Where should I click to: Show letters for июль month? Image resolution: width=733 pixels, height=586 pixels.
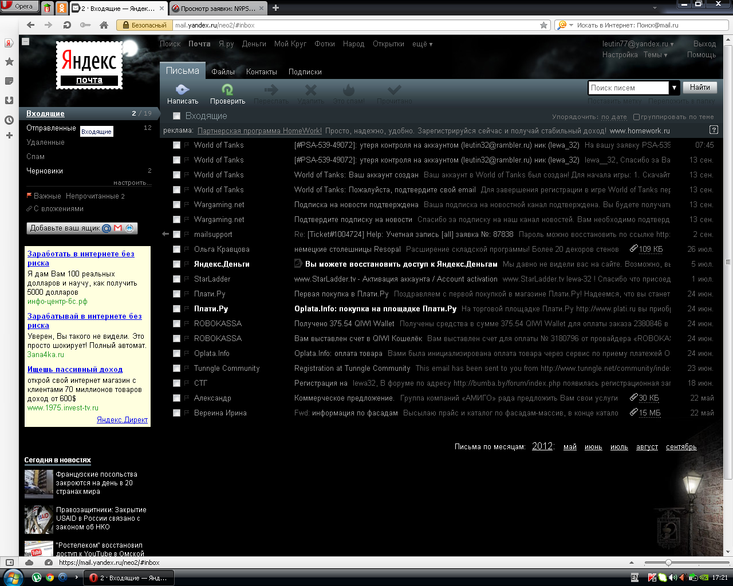tap(619, 447)
